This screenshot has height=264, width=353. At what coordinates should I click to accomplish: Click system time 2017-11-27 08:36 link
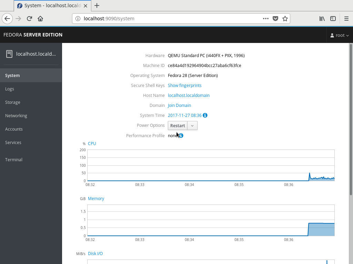click(x=185, y=115)
